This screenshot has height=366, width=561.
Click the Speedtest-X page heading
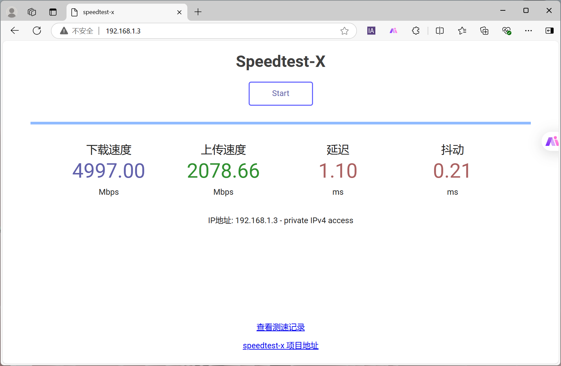280,62
